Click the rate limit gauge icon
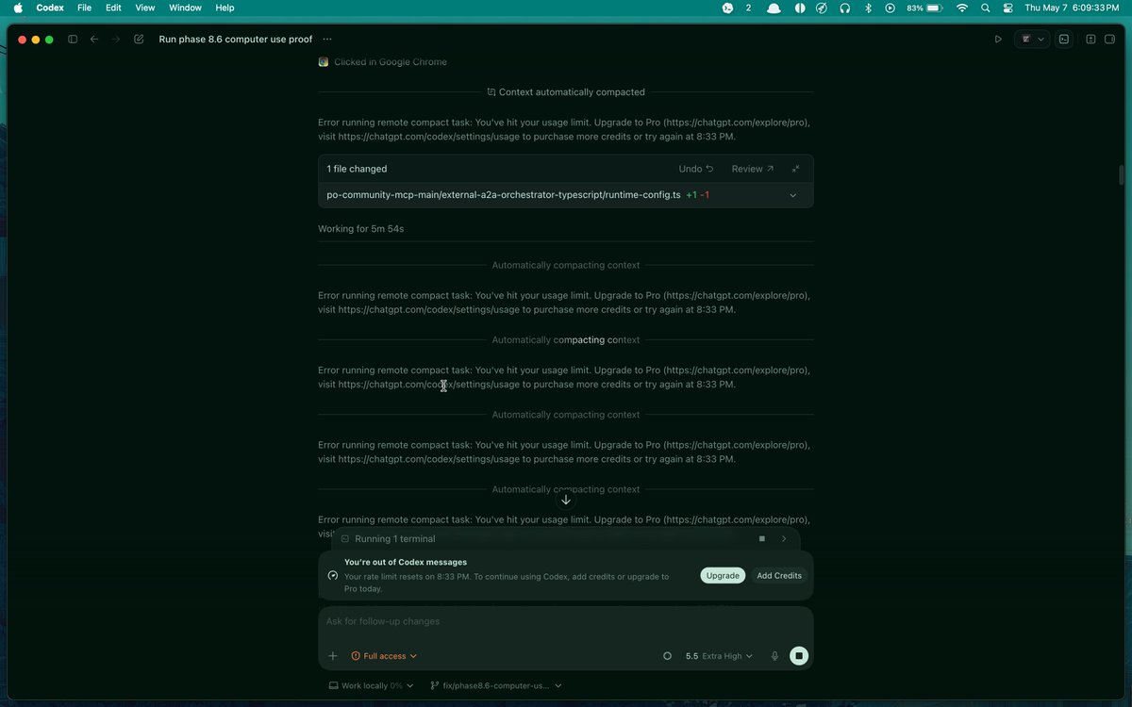This screenshot has height=707, width=1132. coord(332,576)
